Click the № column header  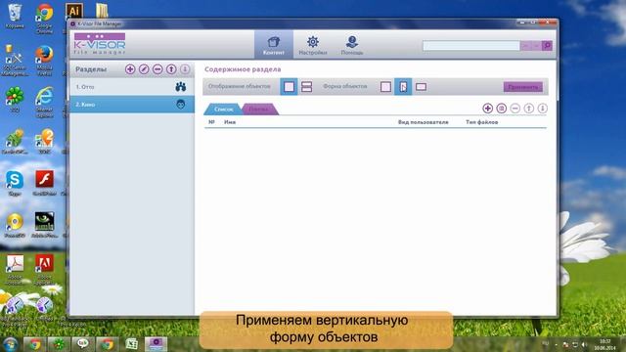(211, 122)
